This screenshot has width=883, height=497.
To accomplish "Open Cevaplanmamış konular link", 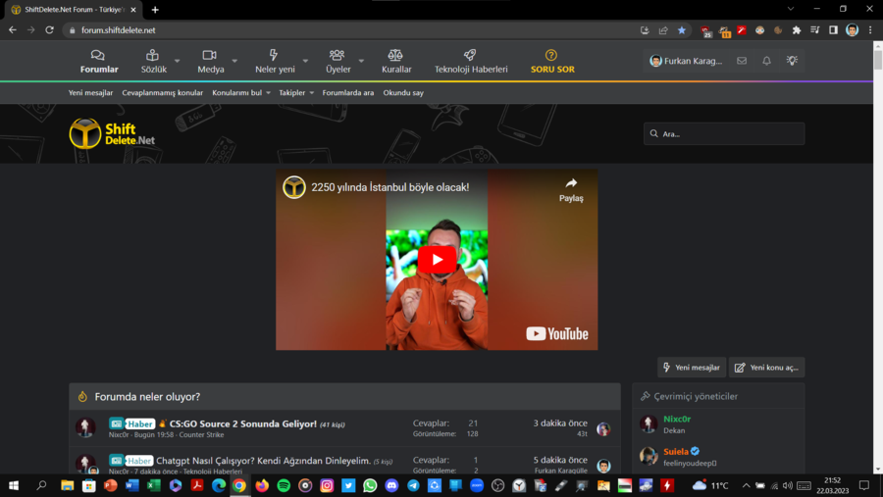I will (x=162, y=93).
